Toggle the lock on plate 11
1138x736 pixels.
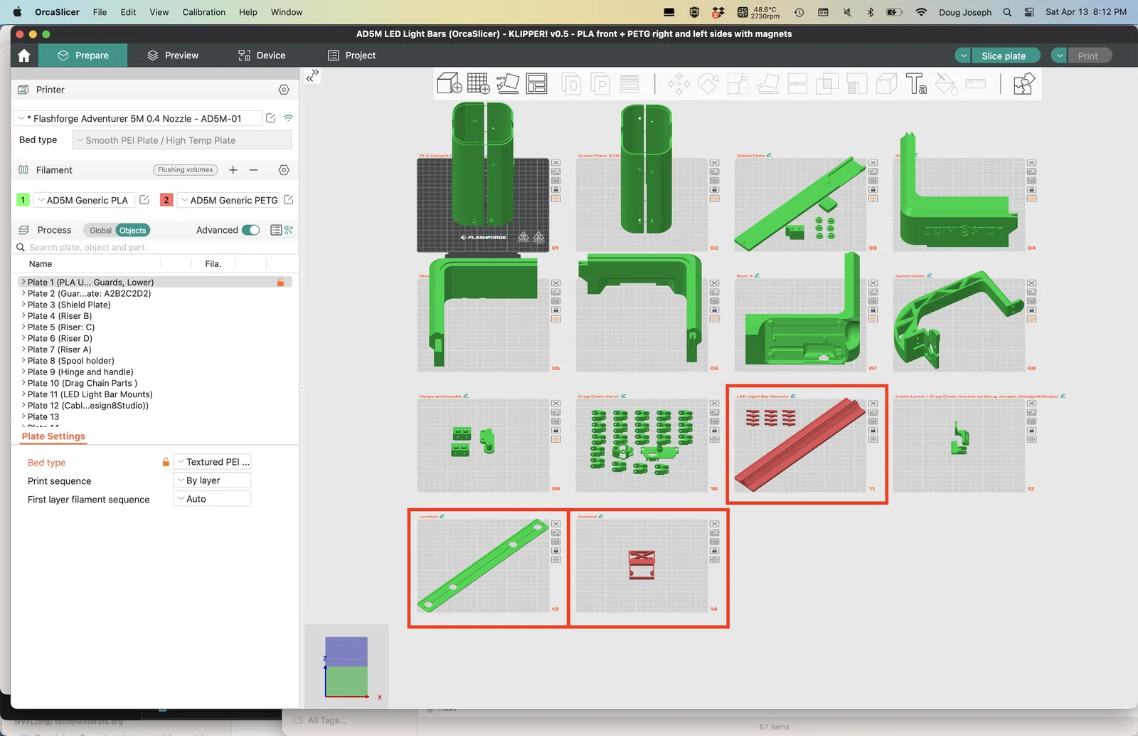[x=873, y=430]
